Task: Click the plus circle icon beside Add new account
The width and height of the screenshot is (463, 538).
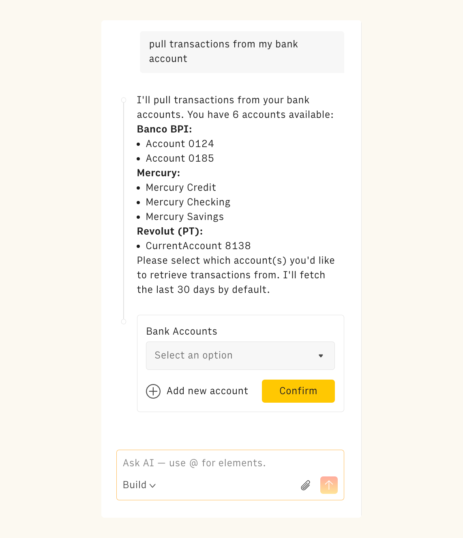Action: pyautogui.click(x=153, y=391)
